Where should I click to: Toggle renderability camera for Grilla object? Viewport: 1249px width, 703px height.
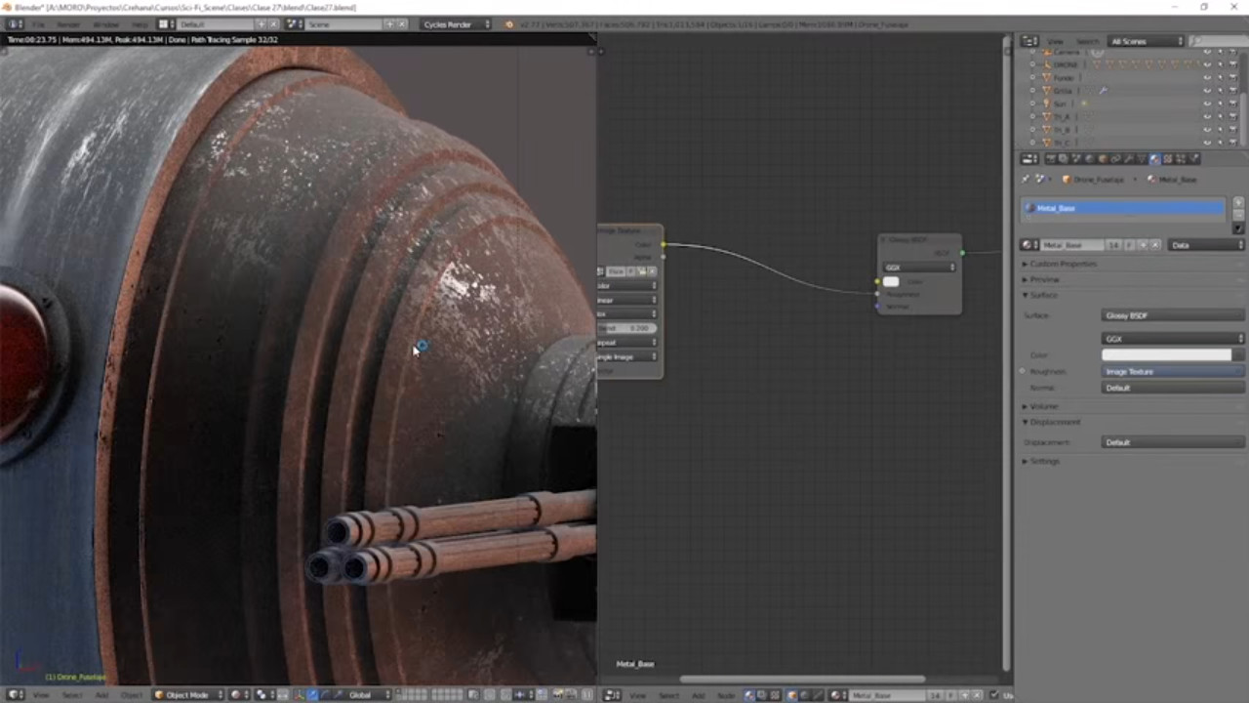1232,91
